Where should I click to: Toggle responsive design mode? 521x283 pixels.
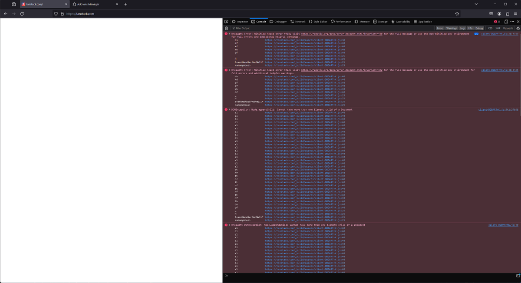tap(506, 22)
